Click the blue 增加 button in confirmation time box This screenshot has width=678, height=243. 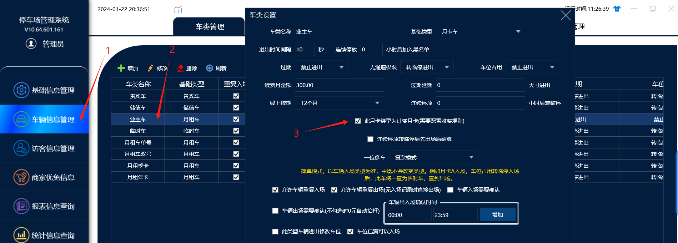tap(497, 214)
